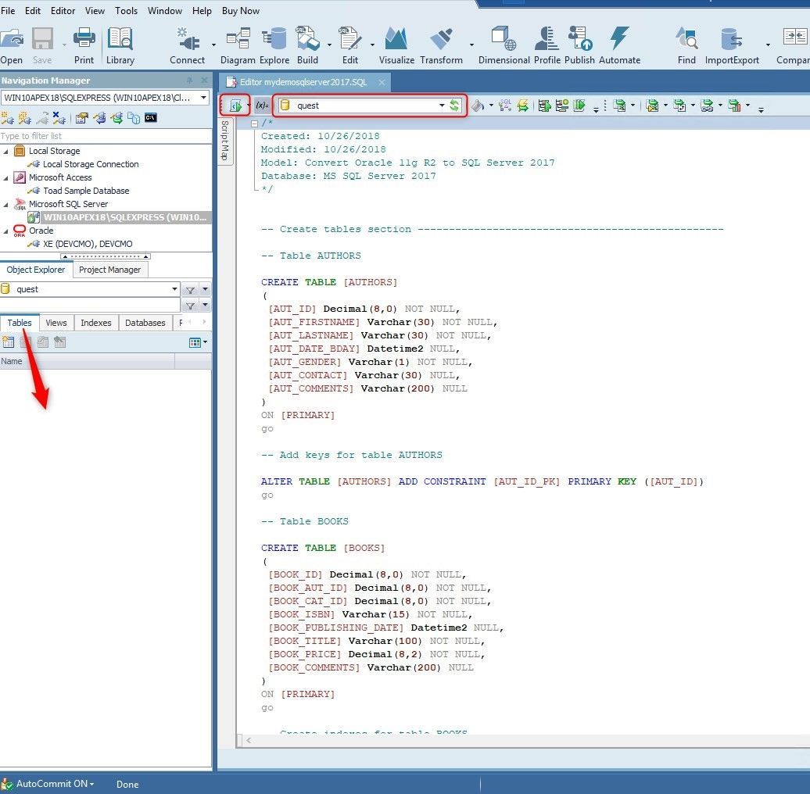
Task: Open the Automate tool
Action: click(619, 46)
